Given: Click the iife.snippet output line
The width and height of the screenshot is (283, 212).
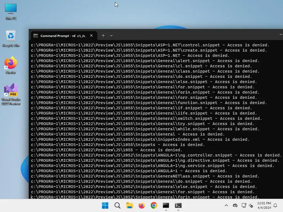Looking at the screenshot, I should pos(144,113).
